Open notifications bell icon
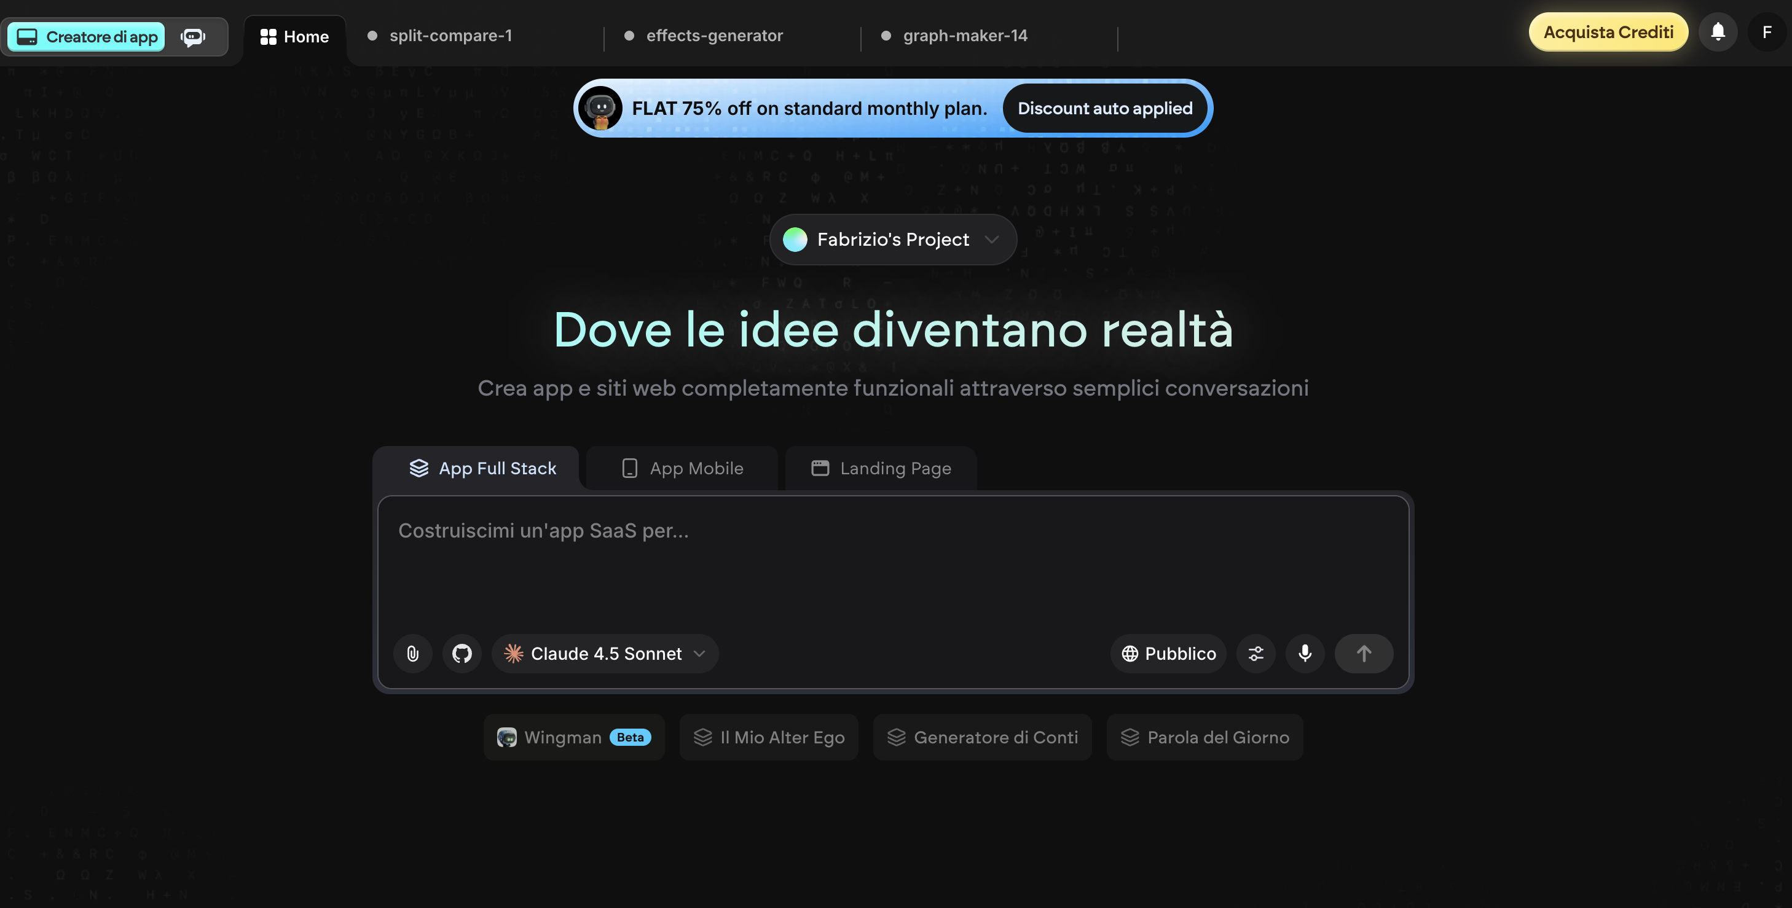Screen dimensions: 1792x908 (1718, 32)
